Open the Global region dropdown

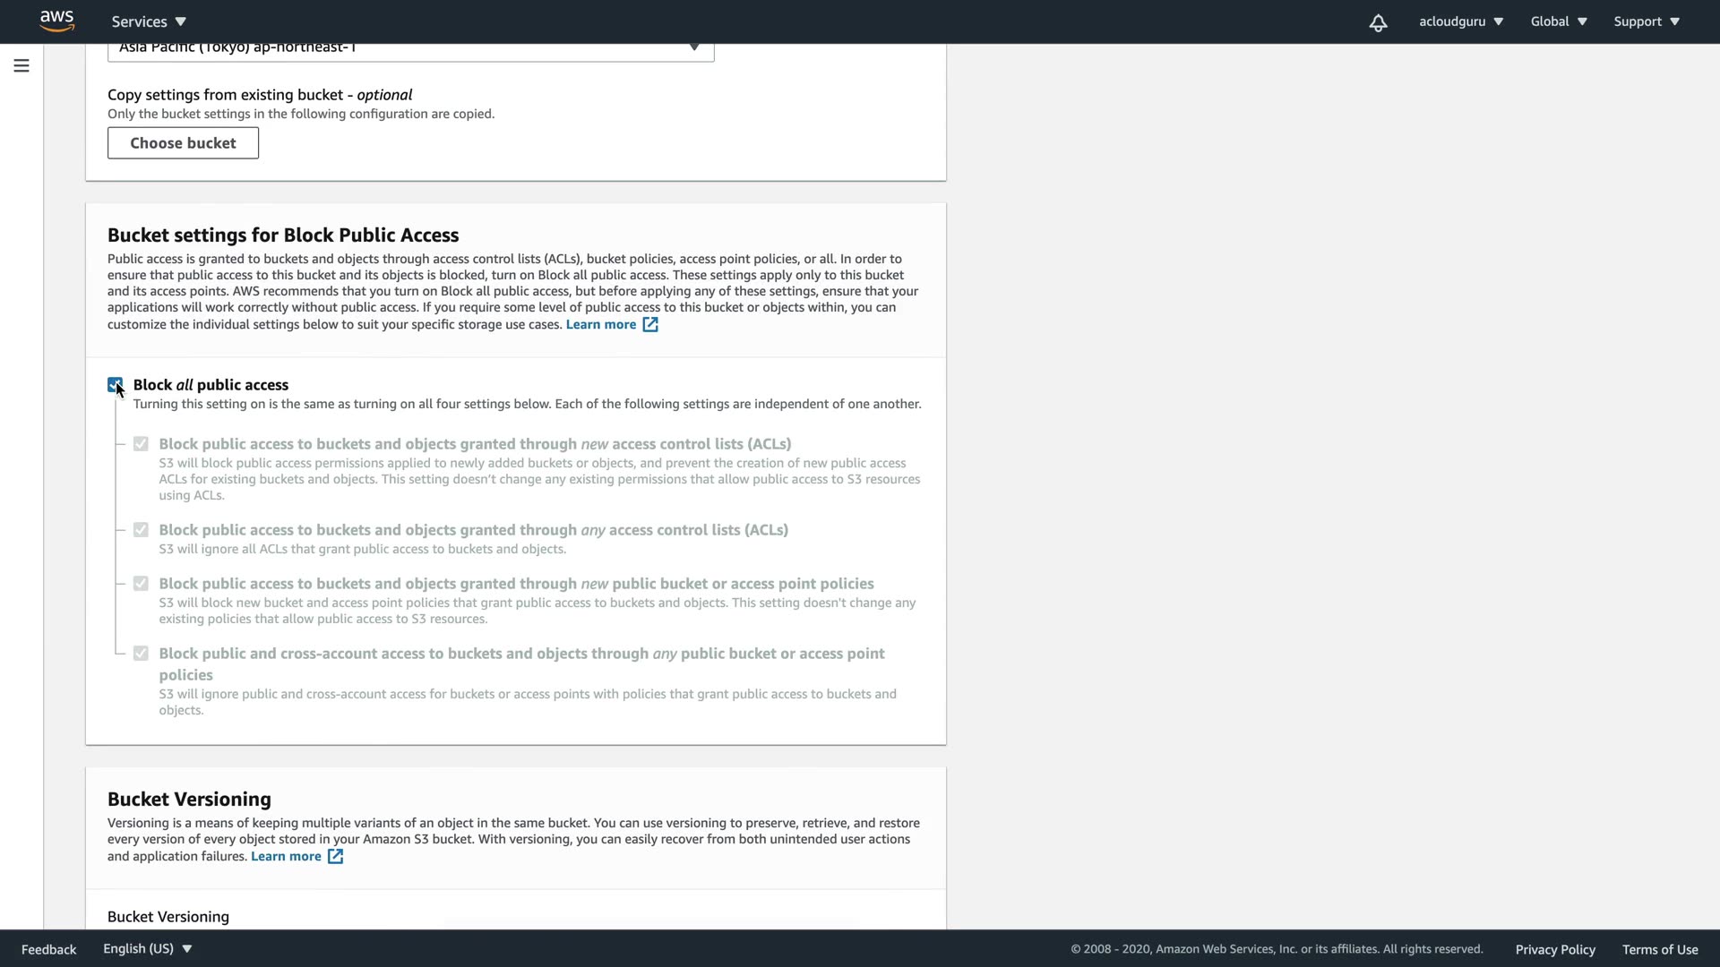(x=1558, y=21)
